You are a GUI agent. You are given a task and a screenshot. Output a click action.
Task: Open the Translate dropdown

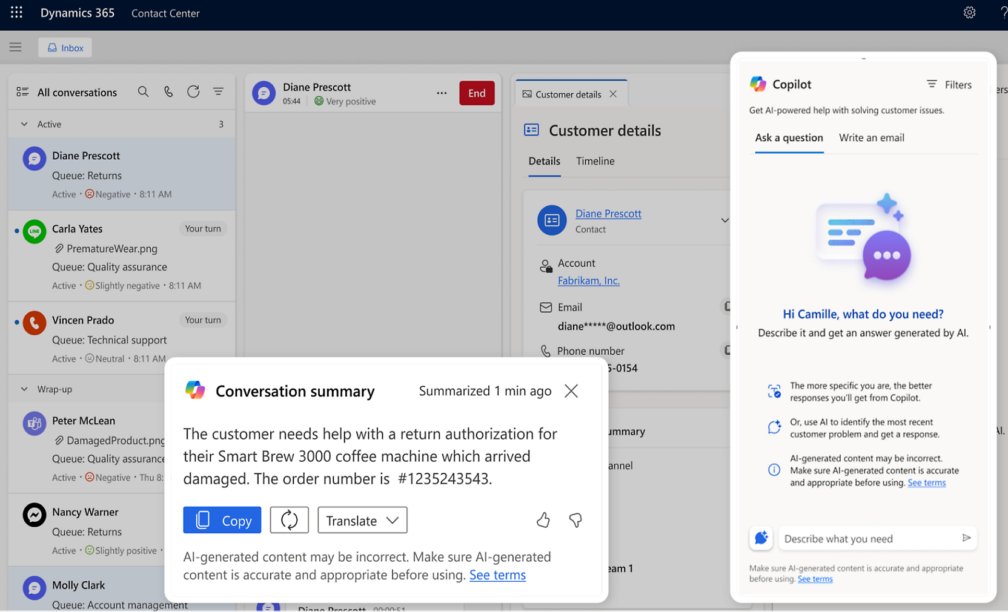pyautogui.click(x=362, y=520)
